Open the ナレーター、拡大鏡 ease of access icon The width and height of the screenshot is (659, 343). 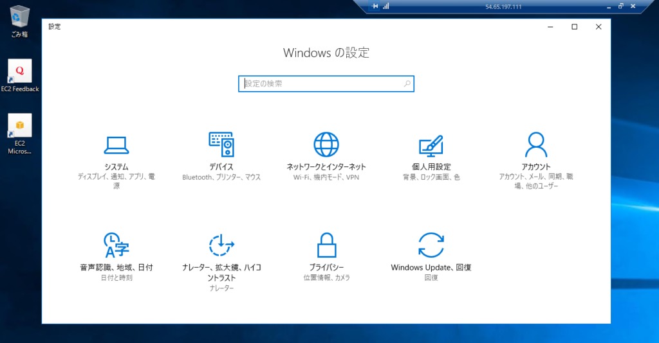221,245
